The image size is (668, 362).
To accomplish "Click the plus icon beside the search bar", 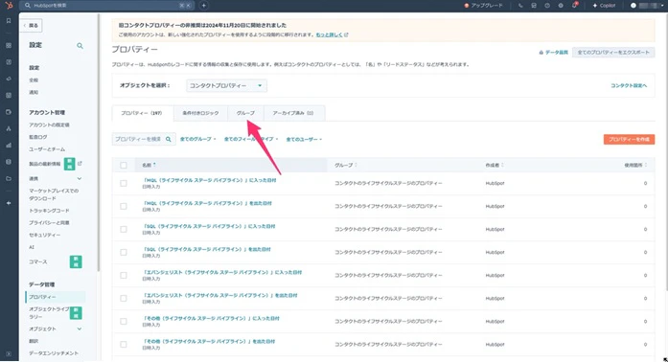I will (x=203, y=6).
